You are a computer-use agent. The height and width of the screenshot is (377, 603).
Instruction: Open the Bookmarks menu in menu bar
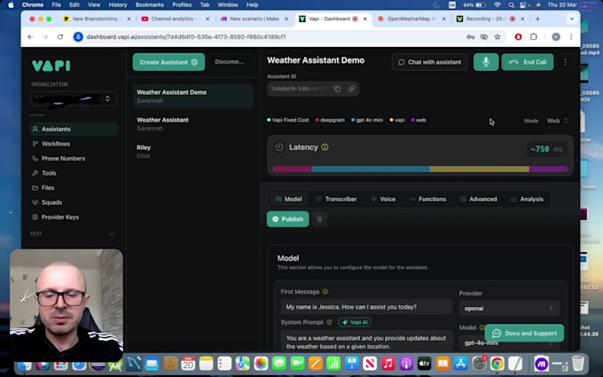coord(150,5)
